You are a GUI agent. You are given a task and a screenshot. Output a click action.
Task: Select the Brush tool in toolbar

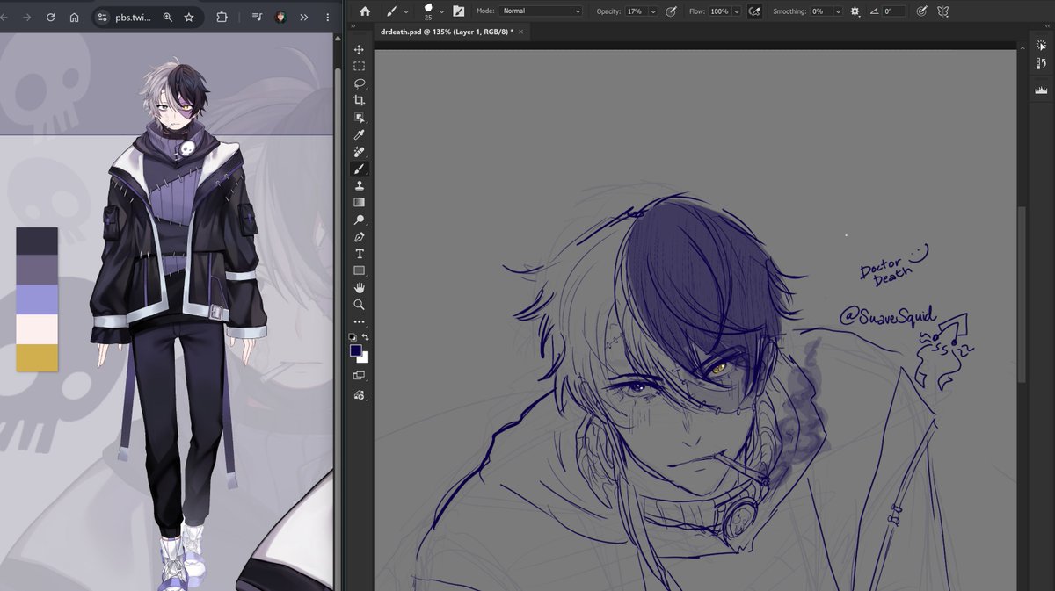point(359,169)
